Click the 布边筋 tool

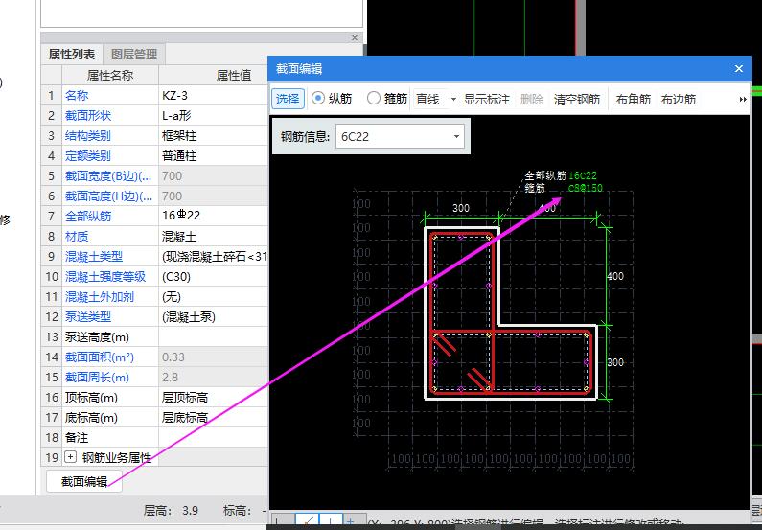679,99
